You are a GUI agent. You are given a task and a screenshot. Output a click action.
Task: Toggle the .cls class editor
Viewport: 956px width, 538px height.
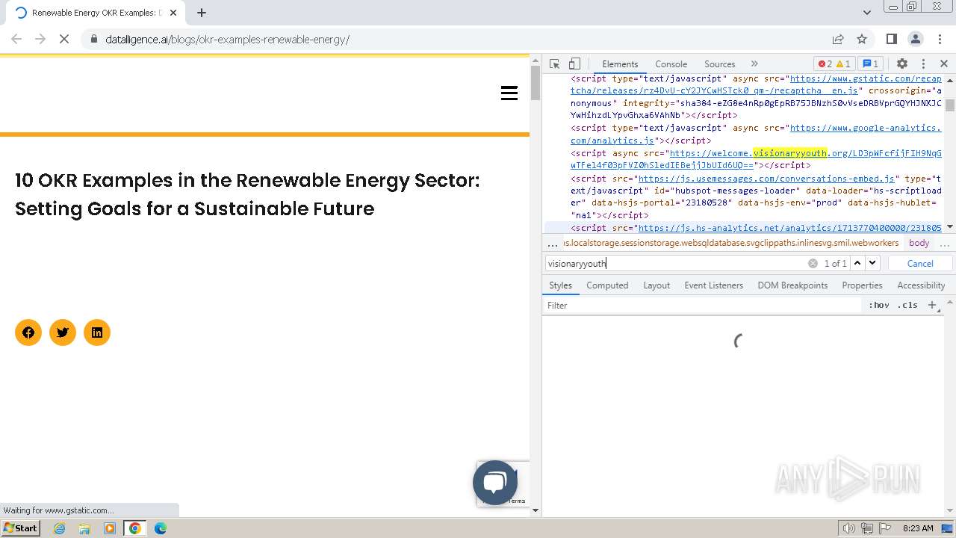coord(907,305)
